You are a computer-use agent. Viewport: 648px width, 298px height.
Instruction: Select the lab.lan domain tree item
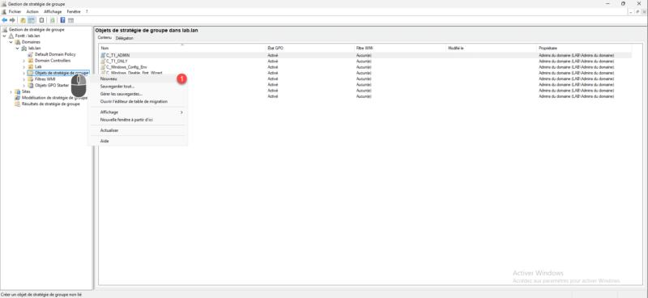coord(34,49)
